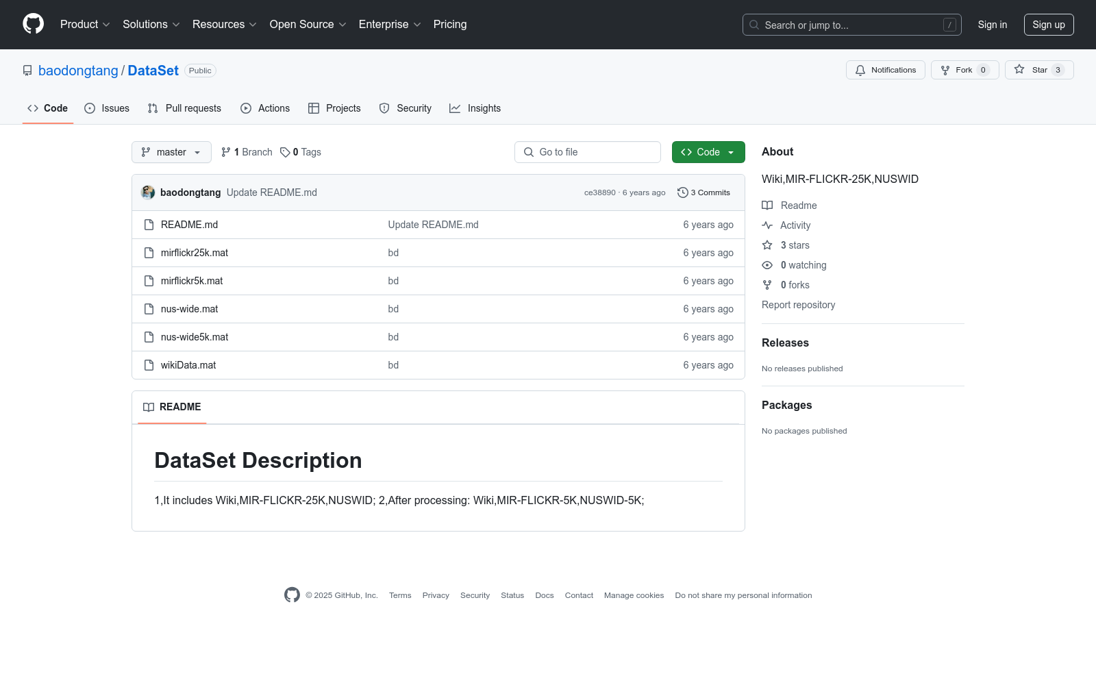This screenshot has width=1096, height=685.
Task: Click the Report repository link
Action: (798, 305)
